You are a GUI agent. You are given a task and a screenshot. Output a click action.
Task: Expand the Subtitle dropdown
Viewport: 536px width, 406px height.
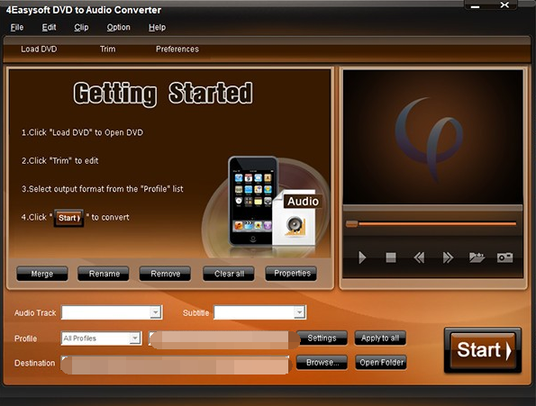click(299, 312)
